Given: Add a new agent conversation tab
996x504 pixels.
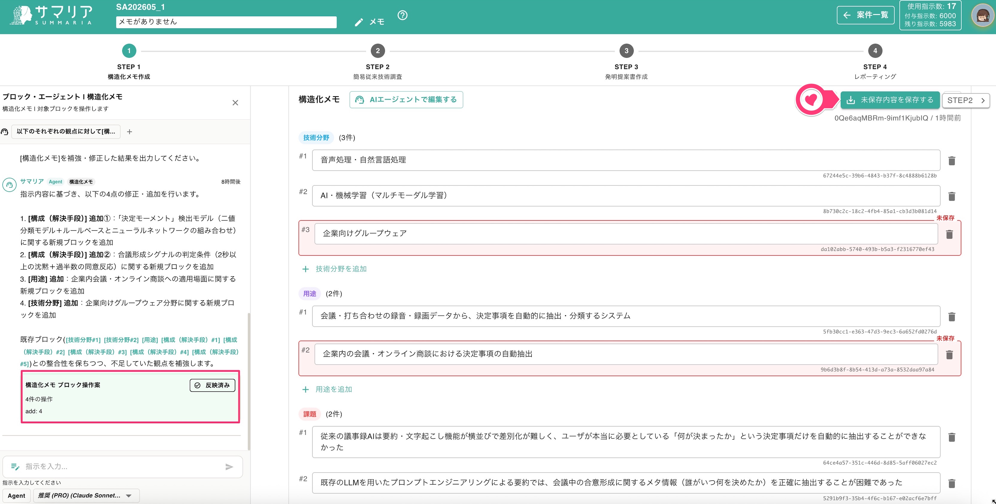Looking at the screenshot, I should point(130,132).
